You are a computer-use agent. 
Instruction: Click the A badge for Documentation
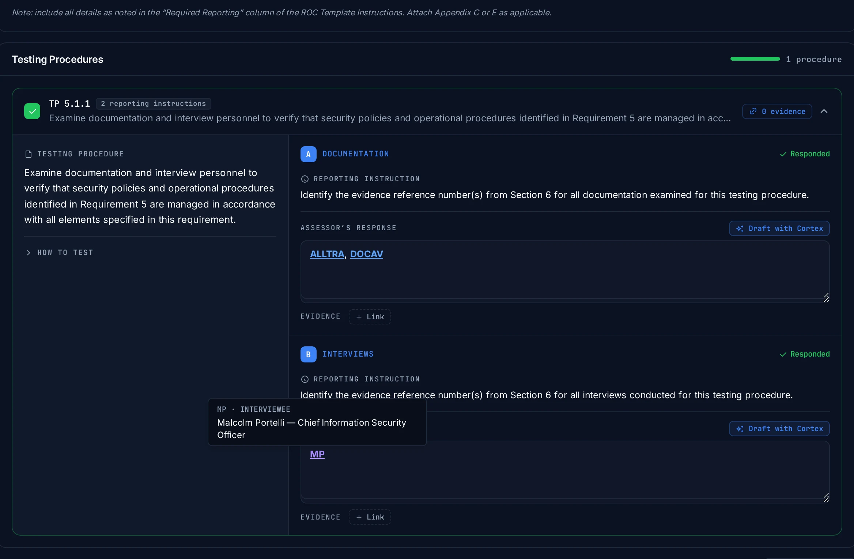pyautogui.click(x=309, y=154)
